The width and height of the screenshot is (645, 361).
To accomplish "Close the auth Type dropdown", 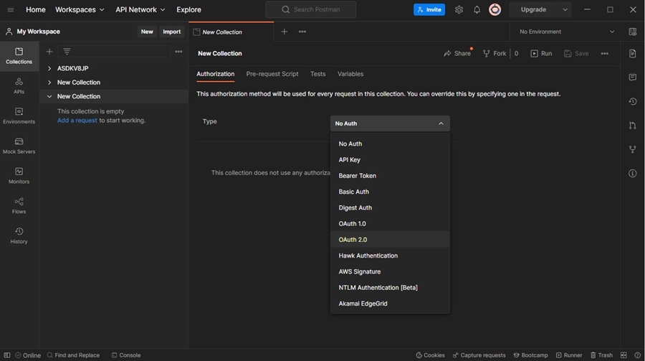I will click(x=390, y=123).
